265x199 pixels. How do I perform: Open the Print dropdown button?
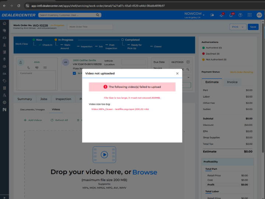238,27
